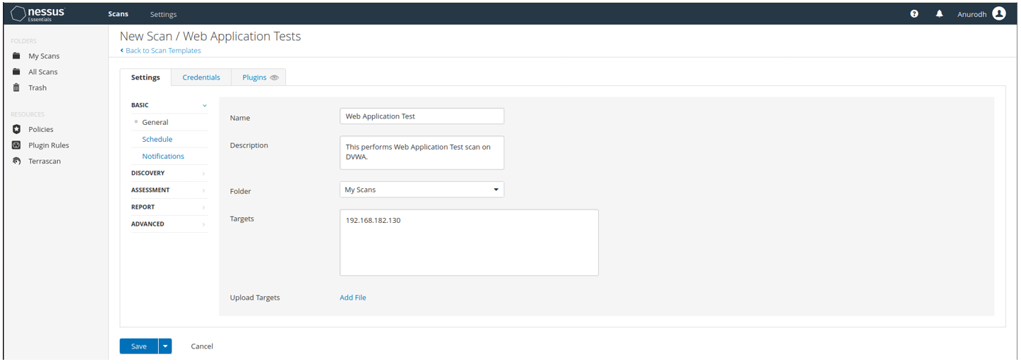Click the Policies shield icon

(16, 129)
